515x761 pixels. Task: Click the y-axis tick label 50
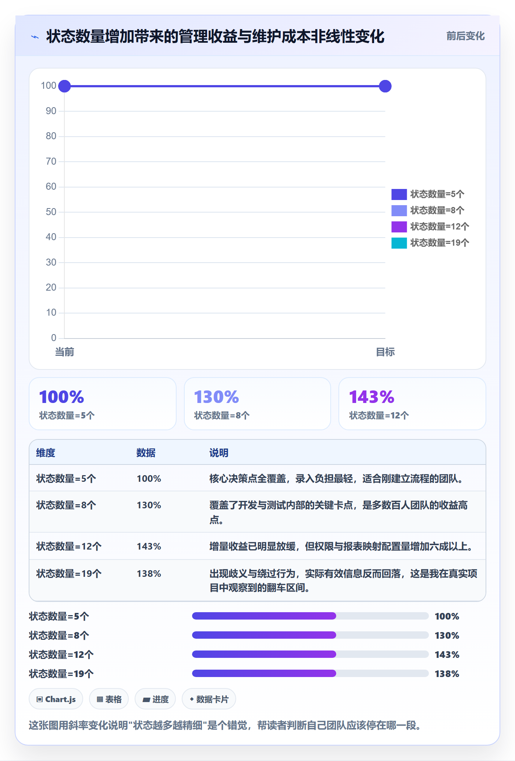51,212
